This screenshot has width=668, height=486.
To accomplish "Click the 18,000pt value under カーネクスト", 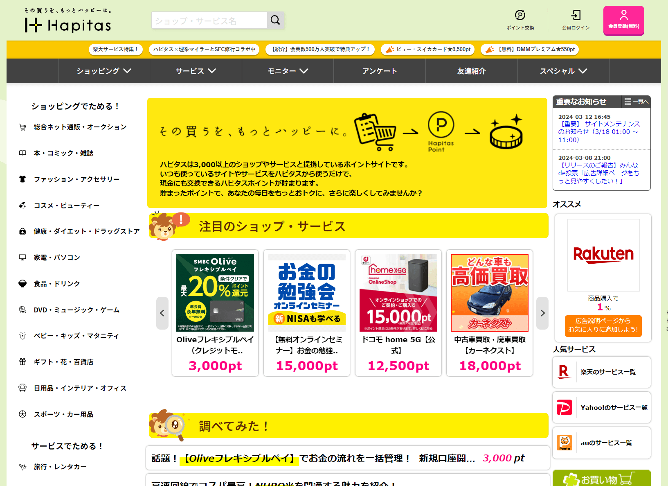I will [490, 366].
